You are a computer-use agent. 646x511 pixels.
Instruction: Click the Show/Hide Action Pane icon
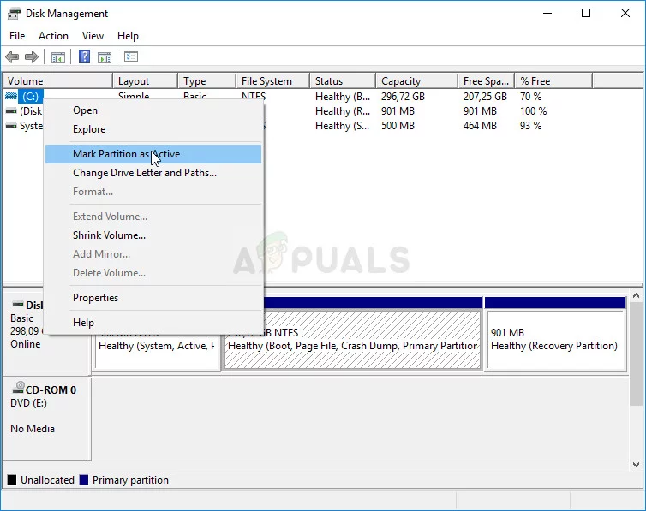point(105,57)
